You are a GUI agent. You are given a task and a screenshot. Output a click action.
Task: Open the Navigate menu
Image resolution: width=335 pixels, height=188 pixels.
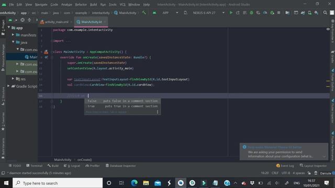point(41,5)
